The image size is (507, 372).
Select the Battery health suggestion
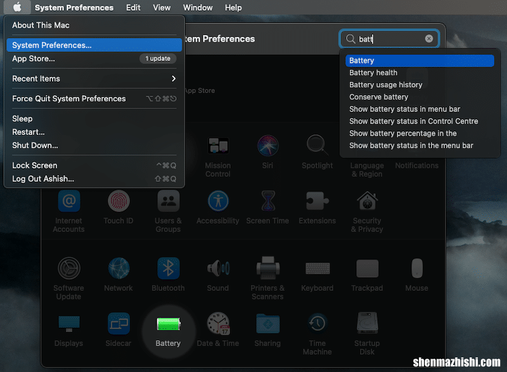click(420, 73)
